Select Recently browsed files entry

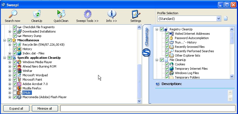(190, 47)
